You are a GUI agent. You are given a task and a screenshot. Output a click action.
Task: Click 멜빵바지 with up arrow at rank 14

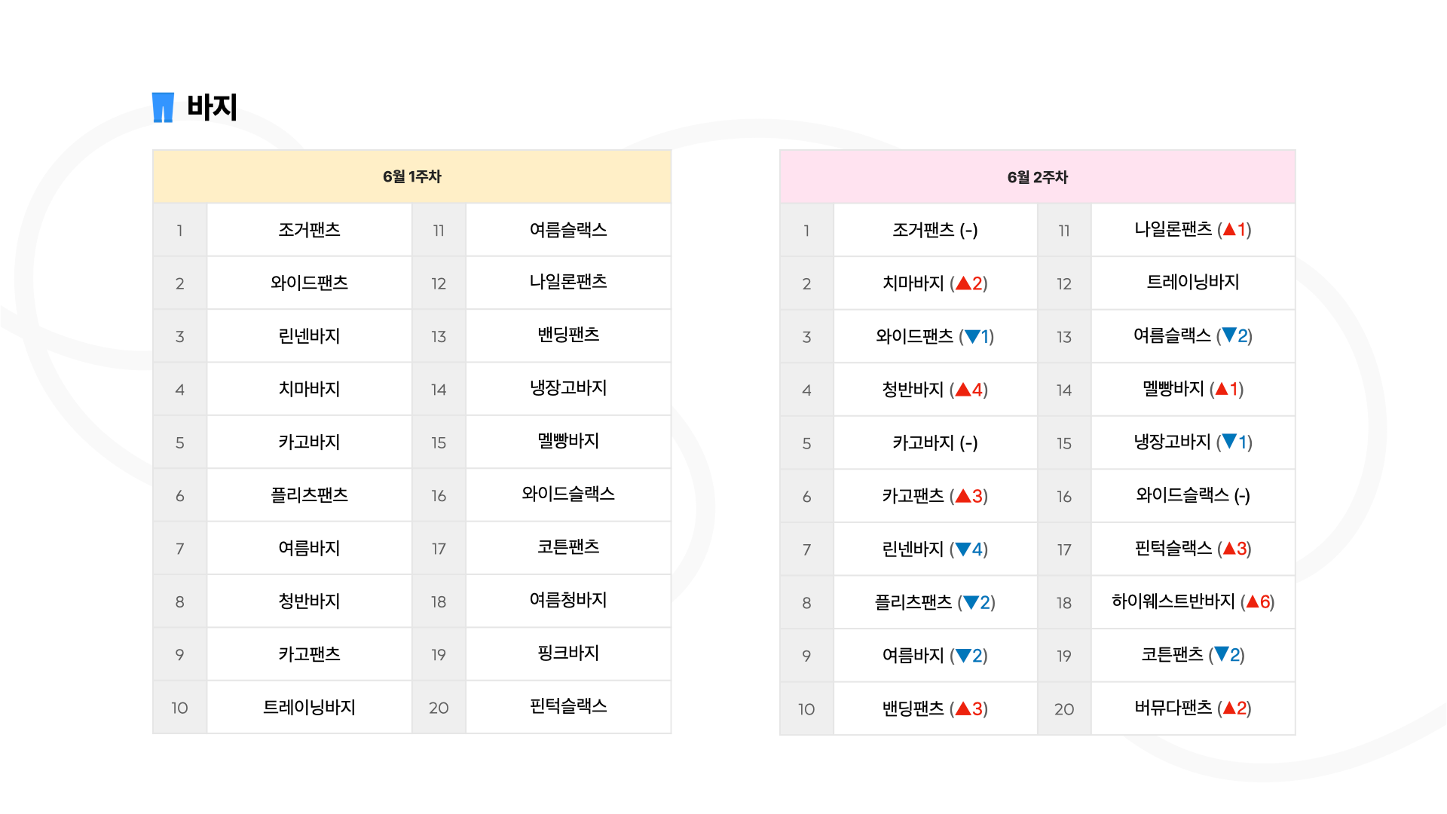(1193, 389)
